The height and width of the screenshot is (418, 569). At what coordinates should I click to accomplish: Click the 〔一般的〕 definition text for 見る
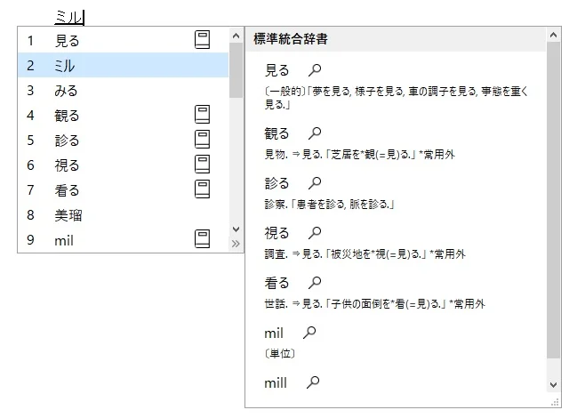(397, 98)
